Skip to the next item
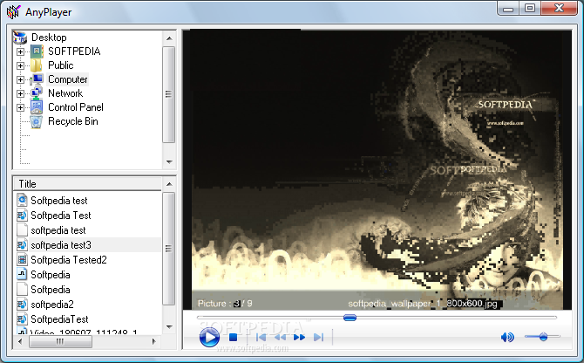 pyautogui.click(x=318, y=338)
